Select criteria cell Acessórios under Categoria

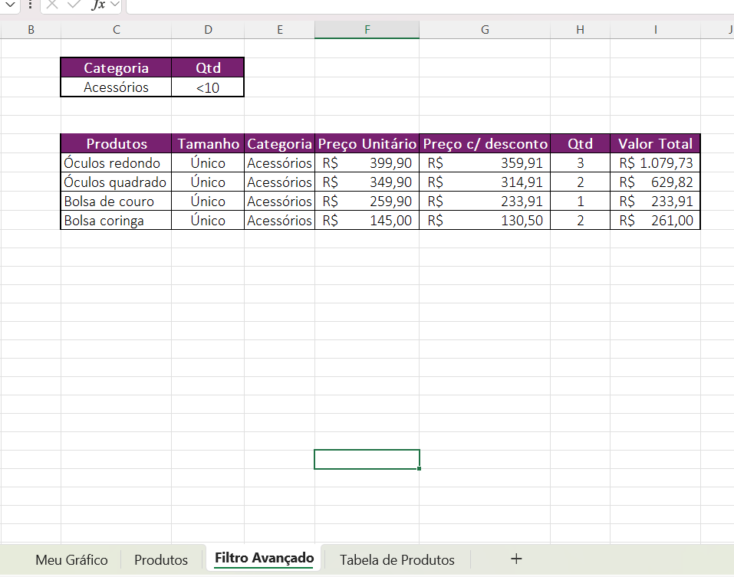pos(116,87)
